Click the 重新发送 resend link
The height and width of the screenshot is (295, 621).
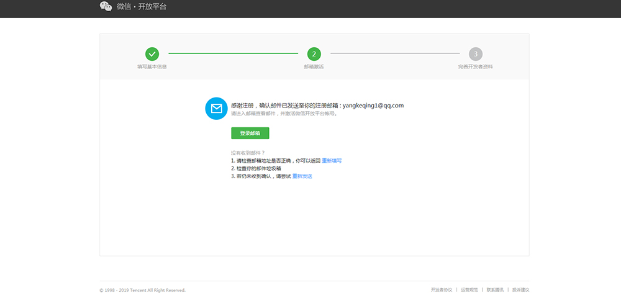tap(302, 176)
